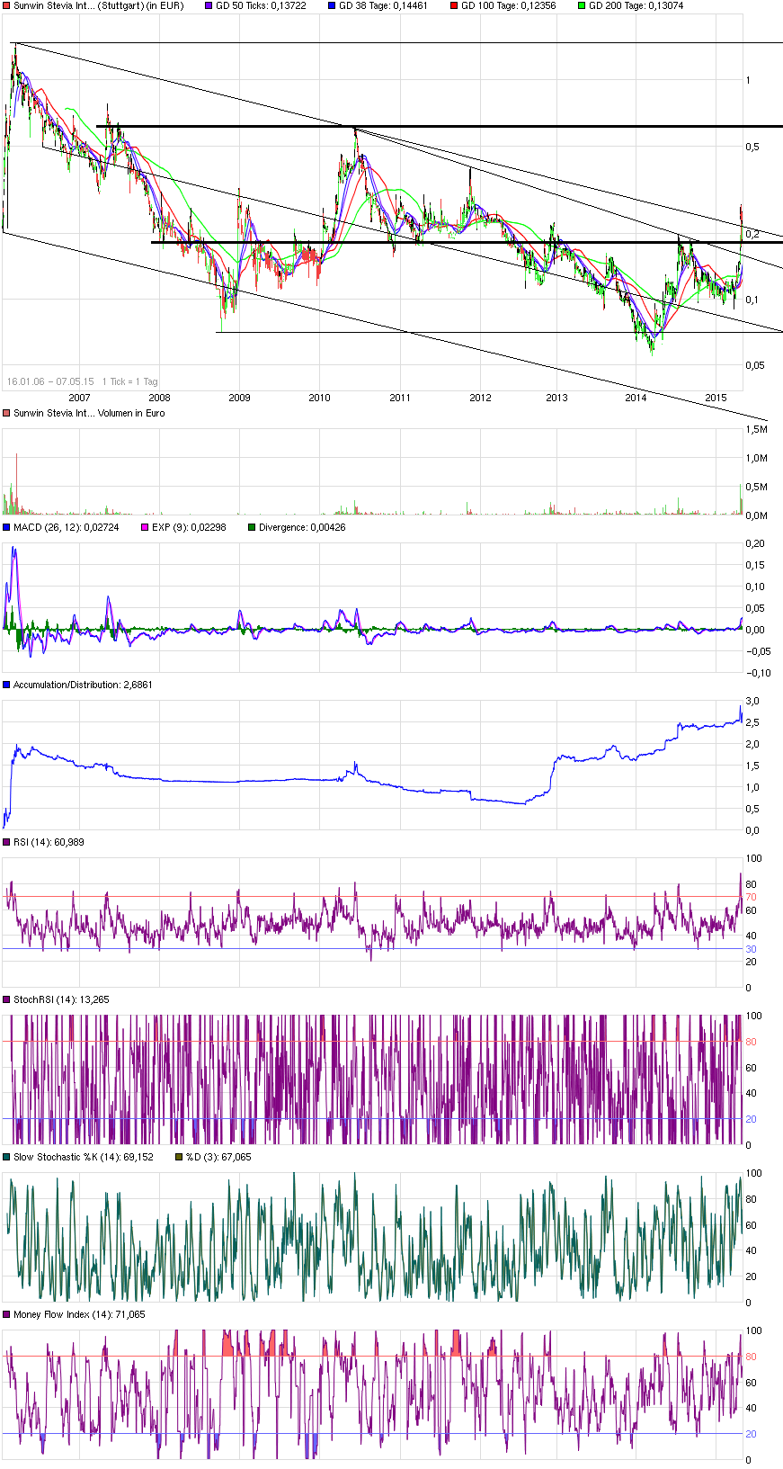The image size is (783, 1469).
Task: Click the 2014 year label on time axis
Action: (x=636, y=398)
